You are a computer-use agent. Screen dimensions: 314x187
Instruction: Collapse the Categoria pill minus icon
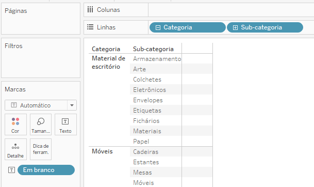click(158, 27)
